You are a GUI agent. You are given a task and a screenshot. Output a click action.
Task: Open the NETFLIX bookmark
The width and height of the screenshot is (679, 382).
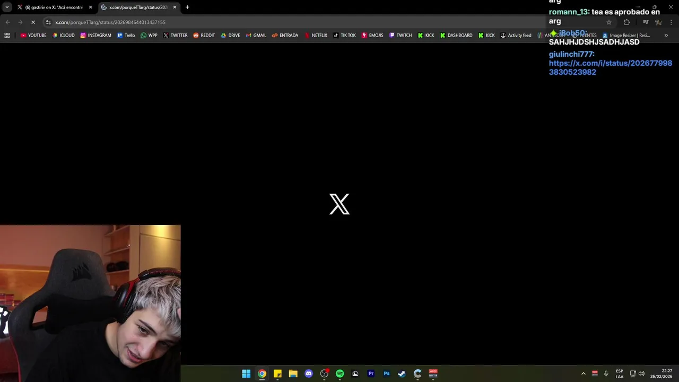316,35
